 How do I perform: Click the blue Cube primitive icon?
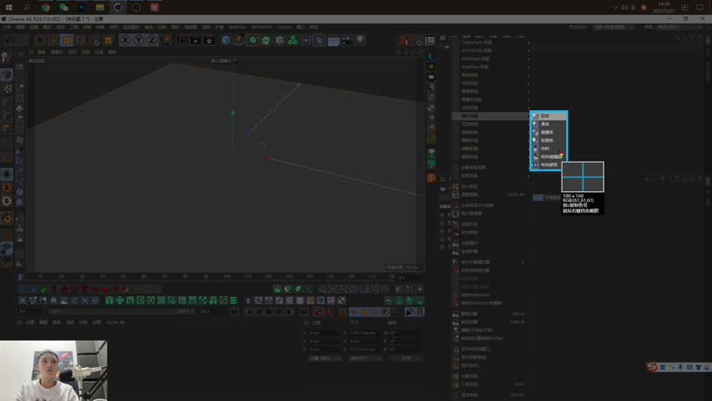tap(225, 40)
